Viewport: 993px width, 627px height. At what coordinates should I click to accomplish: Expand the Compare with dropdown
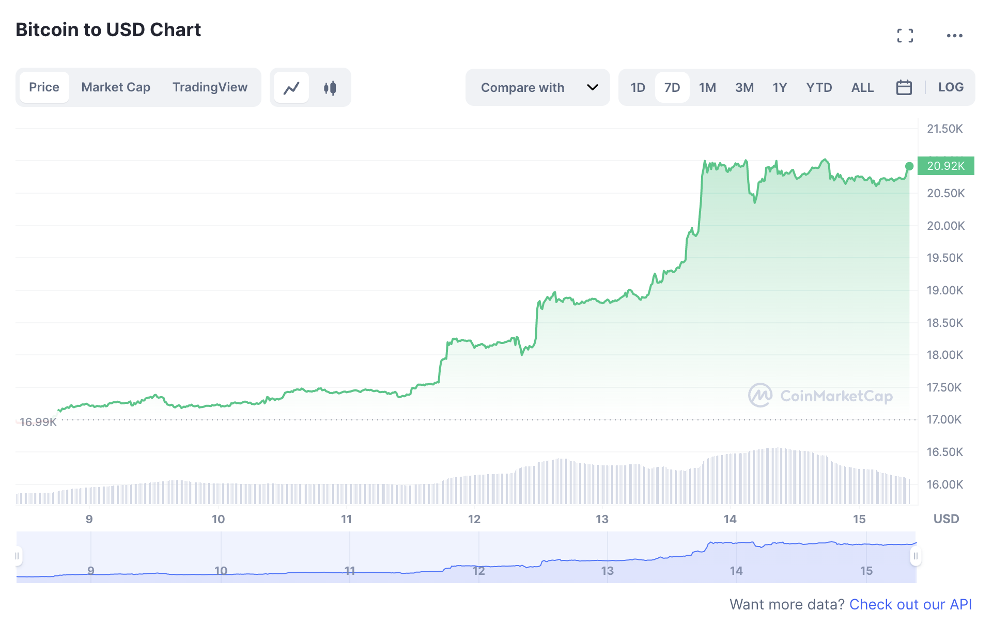pos(538,87)
